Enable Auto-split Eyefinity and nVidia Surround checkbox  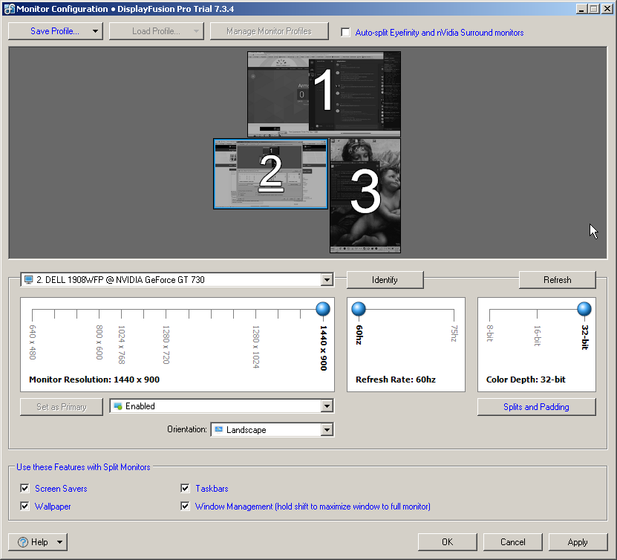pos(345,33)
